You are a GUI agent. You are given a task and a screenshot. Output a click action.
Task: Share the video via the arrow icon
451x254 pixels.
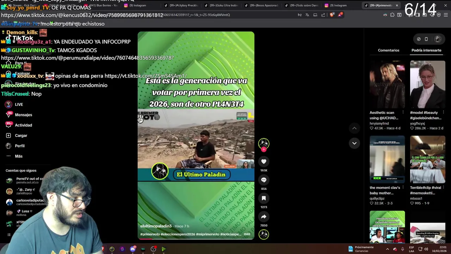tap(264, 217)
